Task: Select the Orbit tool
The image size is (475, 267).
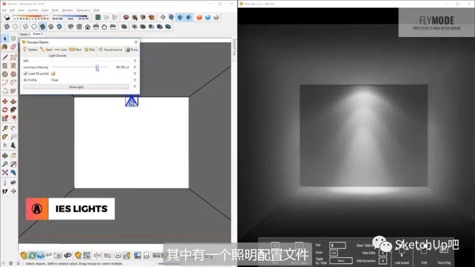Action: pyautogui.click(x=5, y=156)
